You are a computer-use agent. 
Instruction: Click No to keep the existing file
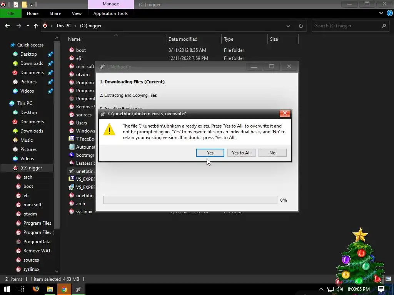click(272, 153)
